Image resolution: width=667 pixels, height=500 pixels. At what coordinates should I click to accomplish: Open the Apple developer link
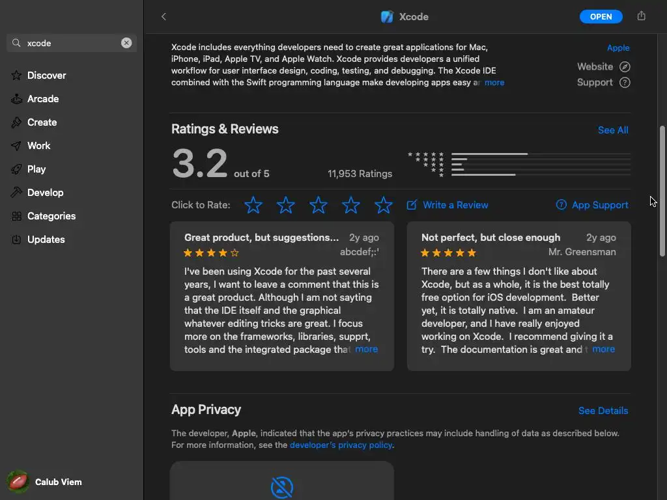click(618, 48)
